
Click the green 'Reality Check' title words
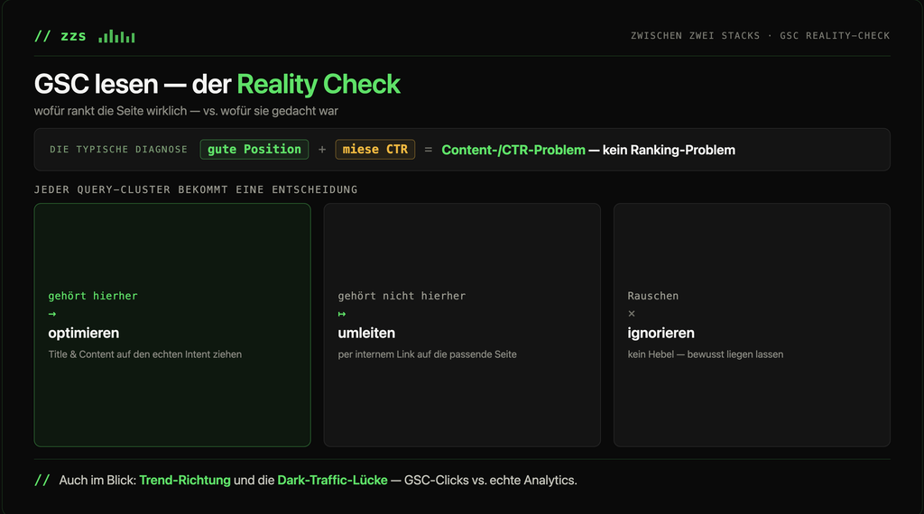click(x=319, y=84)
